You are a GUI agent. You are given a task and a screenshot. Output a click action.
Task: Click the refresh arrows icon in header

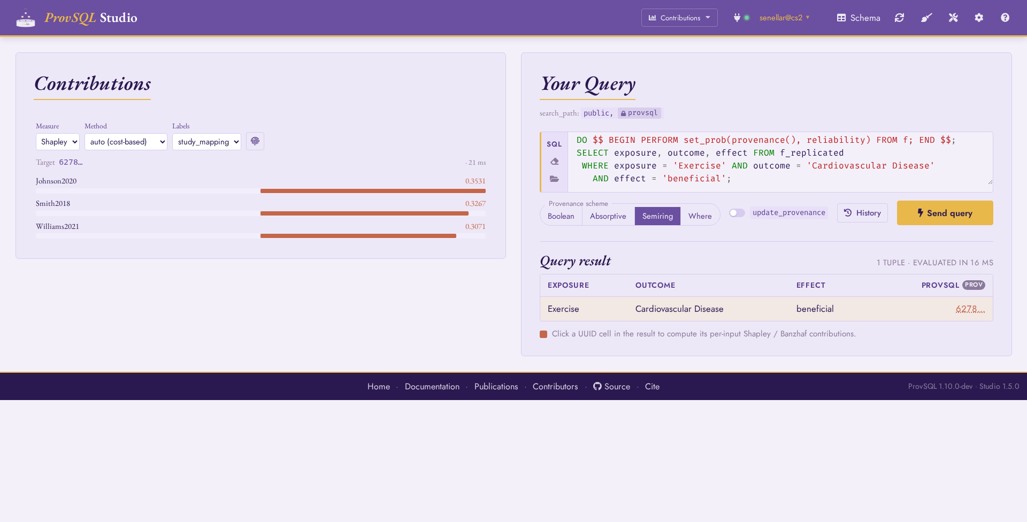coord(900,18)
